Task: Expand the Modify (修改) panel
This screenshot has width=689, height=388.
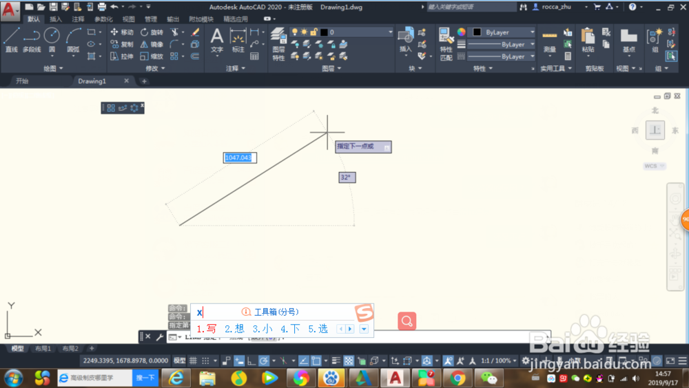Action: pyautogui.click(x=155, y=69)
